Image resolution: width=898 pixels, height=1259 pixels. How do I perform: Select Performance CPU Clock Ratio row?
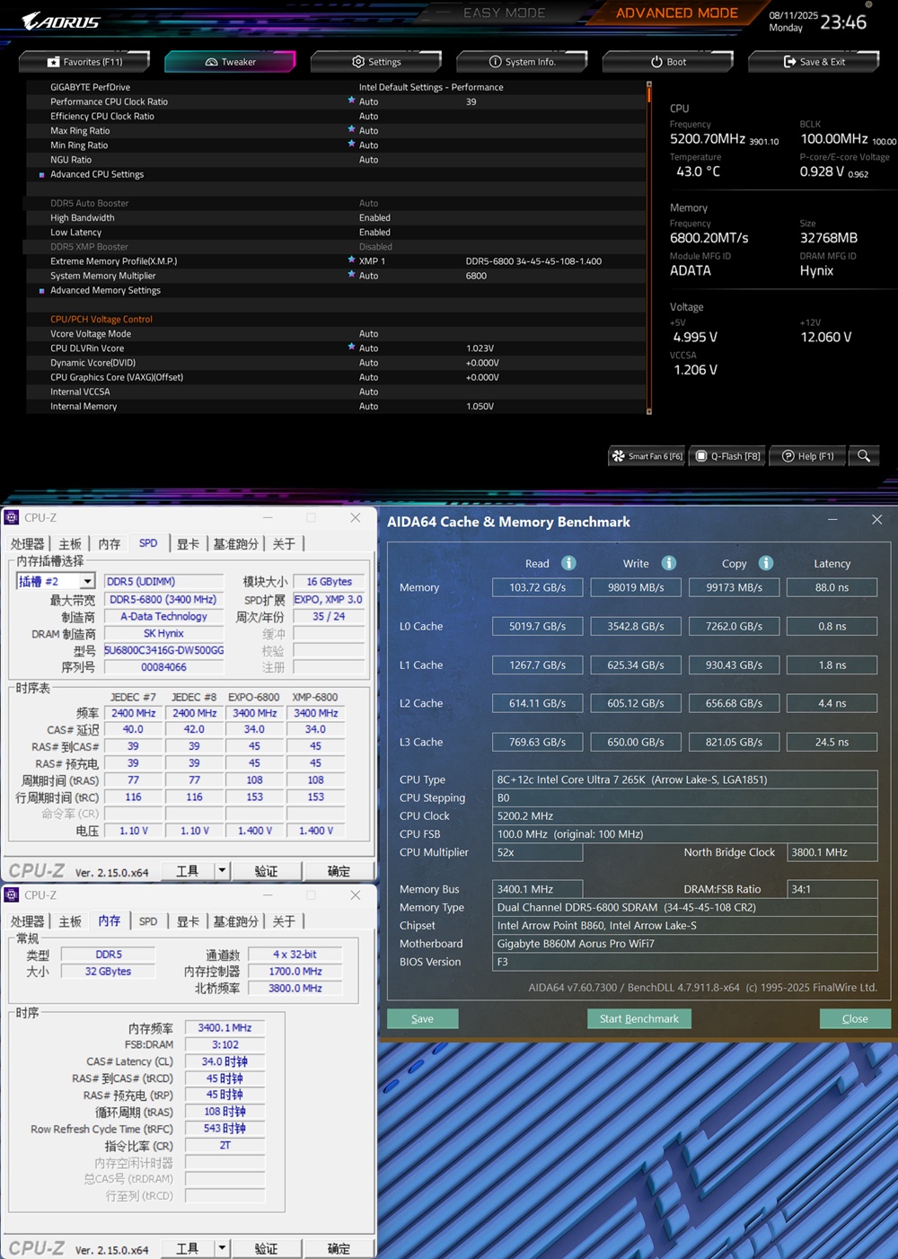pyautogui.click(x=336, y=101)
